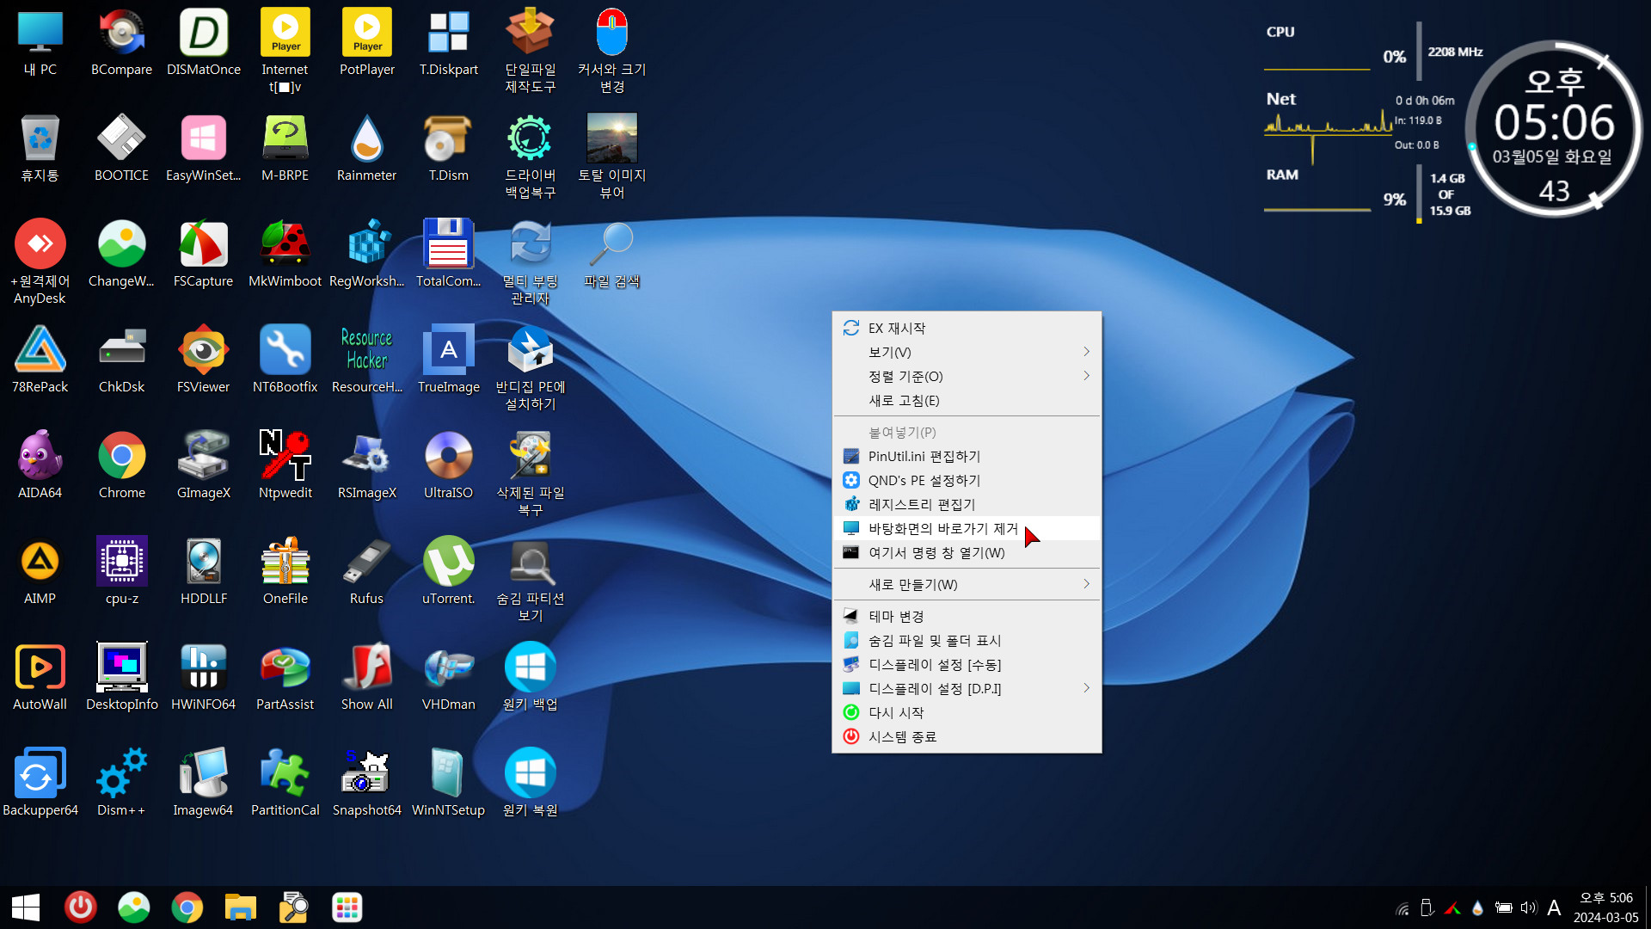Open the colorful grid apps taskbar icon

347,907
